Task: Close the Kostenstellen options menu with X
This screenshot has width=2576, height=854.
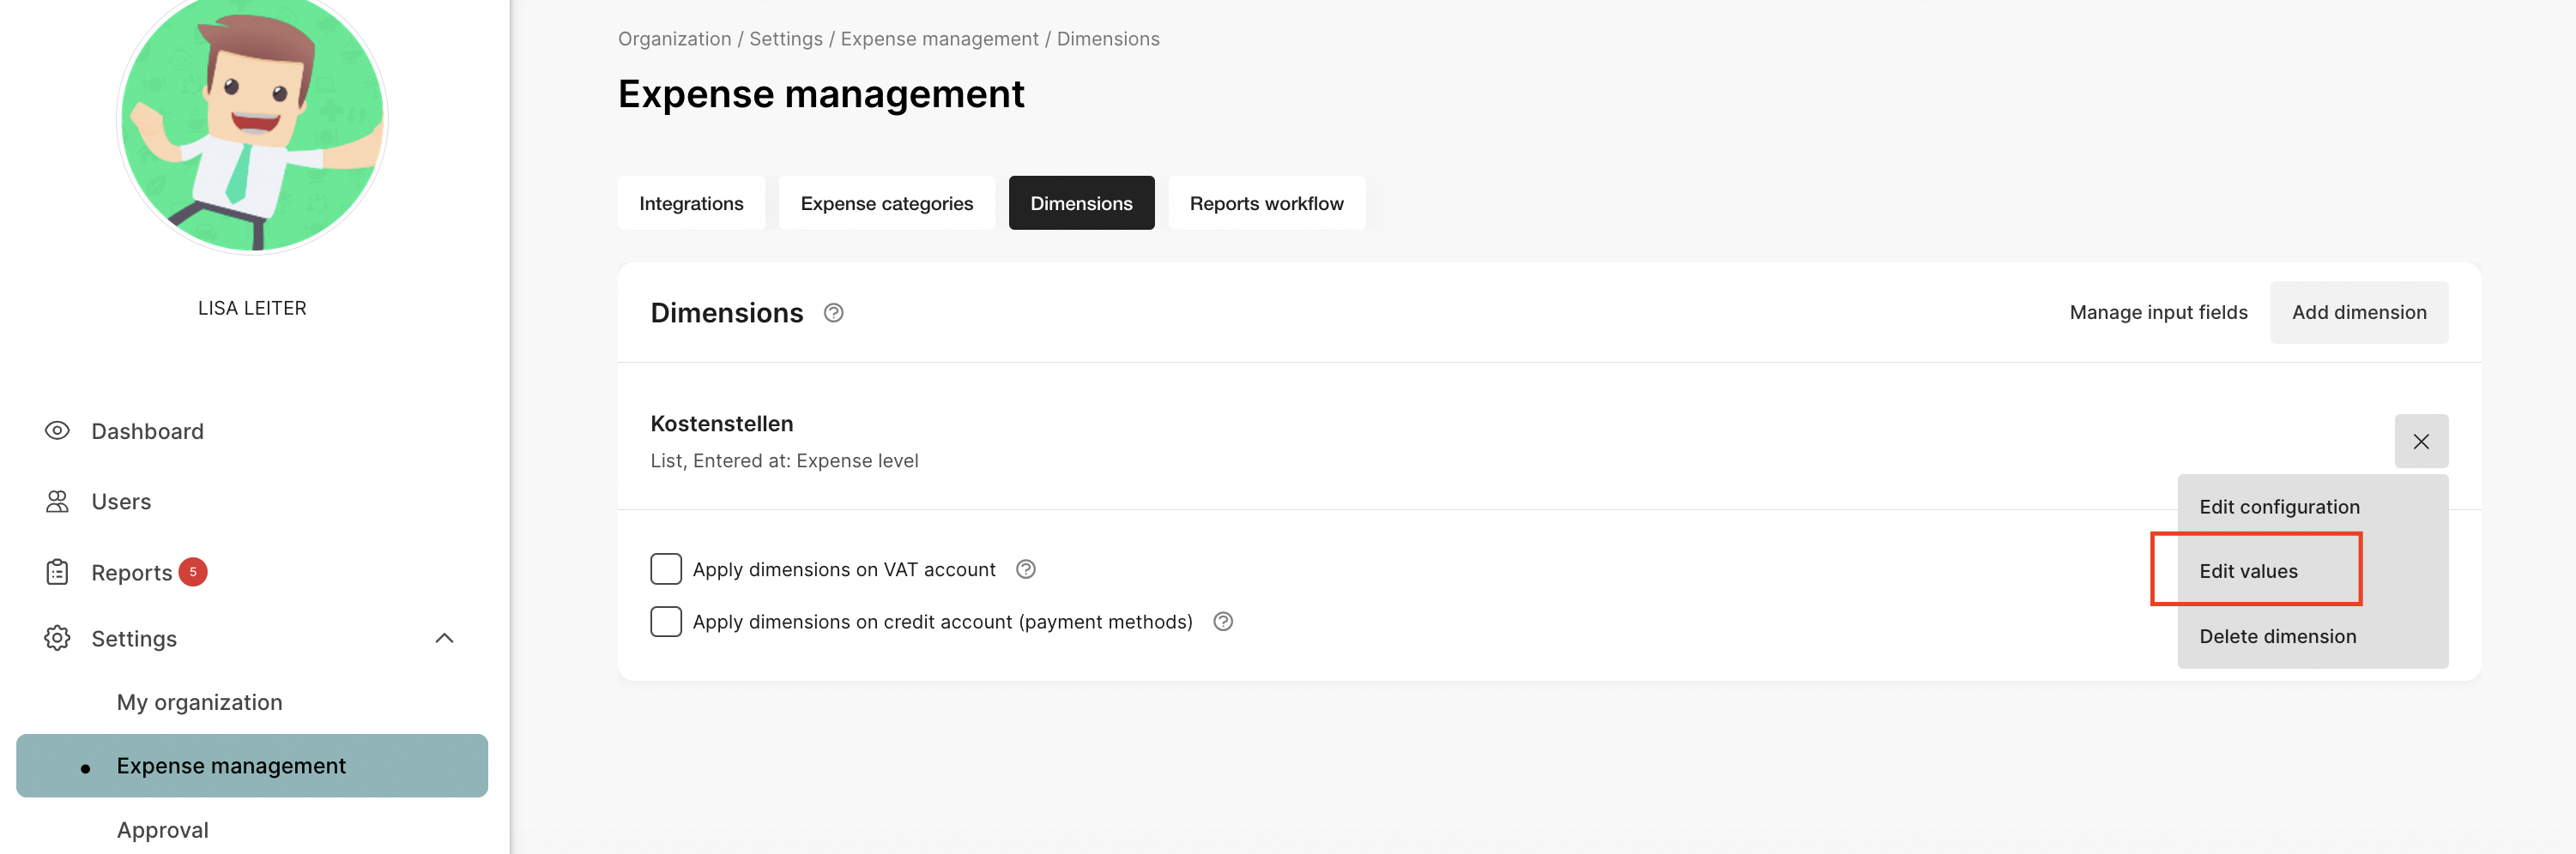Action: click(x=2420, y=442)
